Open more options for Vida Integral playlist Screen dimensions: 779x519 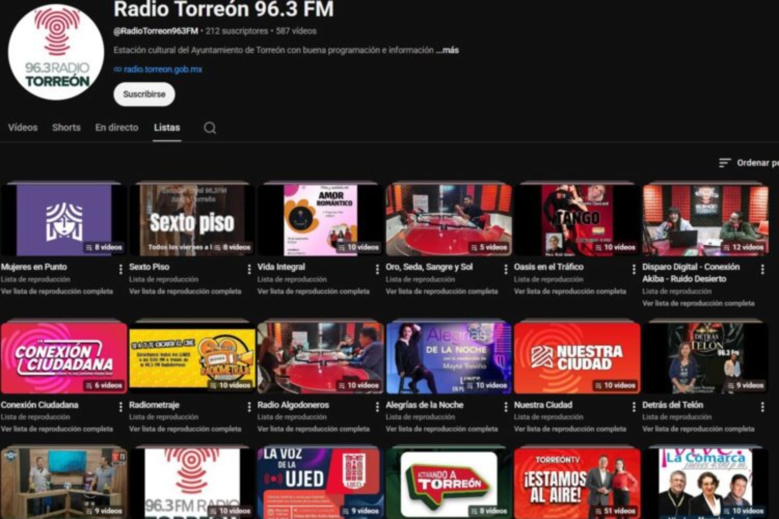click(x=377, y=269)
